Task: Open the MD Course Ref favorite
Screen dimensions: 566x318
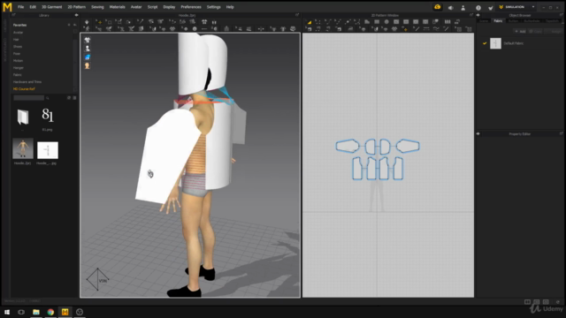Action: click(x=24, y=88)
